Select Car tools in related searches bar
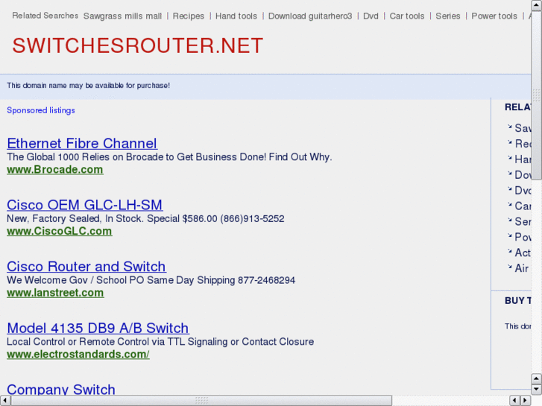The width and height of the screenshot is (542, 406). click(x=407, y=16)
